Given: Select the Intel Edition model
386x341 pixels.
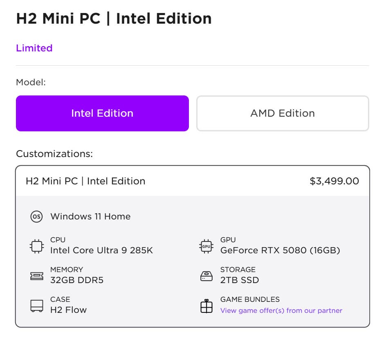Looking at the screenshot, I should (x=102, y=113).
